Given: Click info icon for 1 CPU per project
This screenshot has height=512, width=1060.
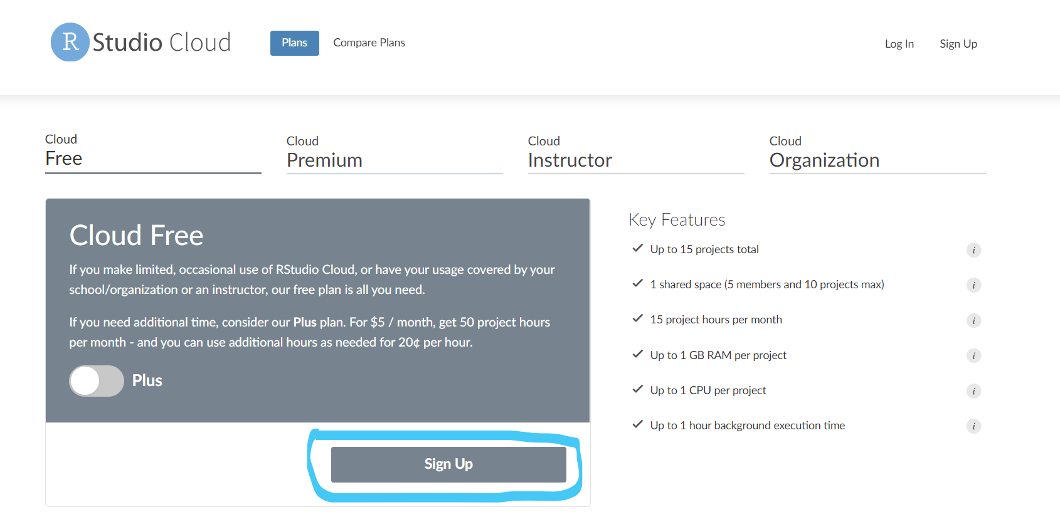Looking at the screenshot, I should tap(973, 391).
